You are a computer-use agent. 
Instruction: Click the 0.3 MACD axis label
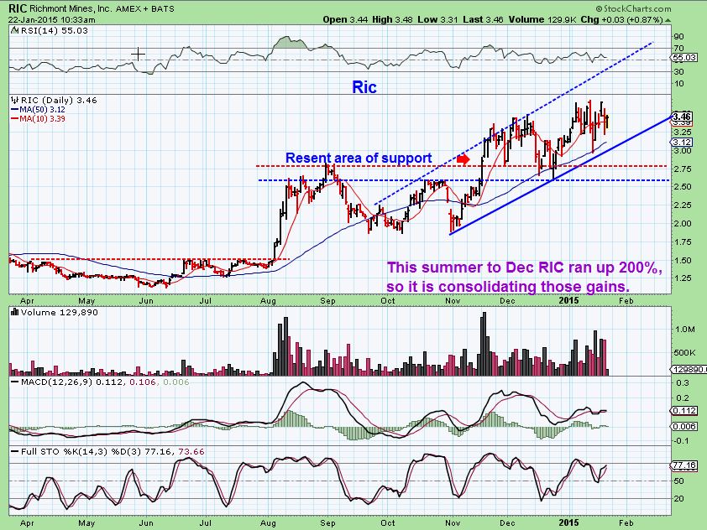(683, 382)
